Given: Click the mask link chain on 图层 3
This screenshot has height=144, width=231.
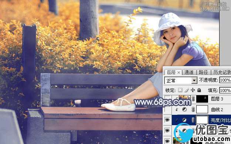Looking at the screenshot, I should 193,99.
